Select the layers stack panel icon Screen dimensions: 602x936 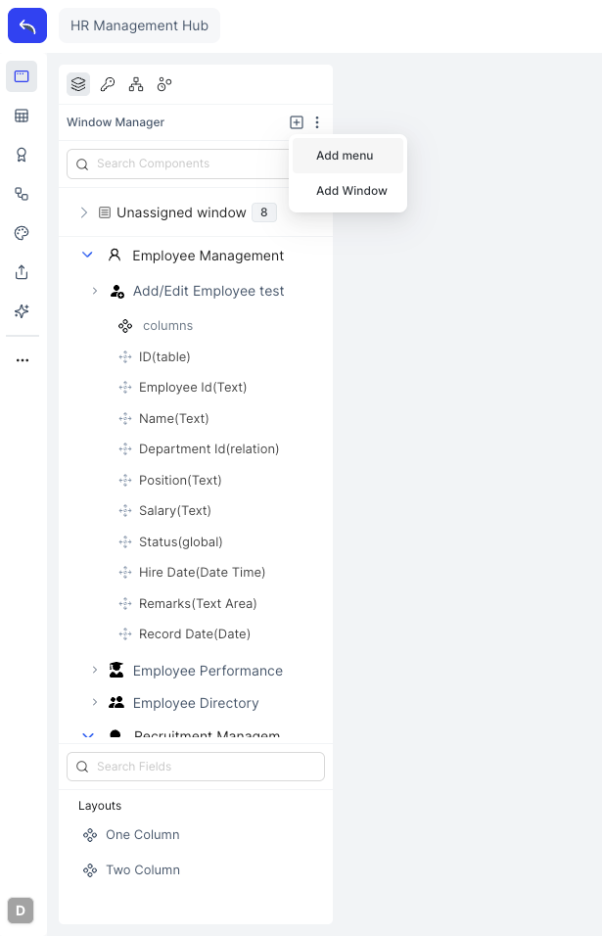(78, 85)
